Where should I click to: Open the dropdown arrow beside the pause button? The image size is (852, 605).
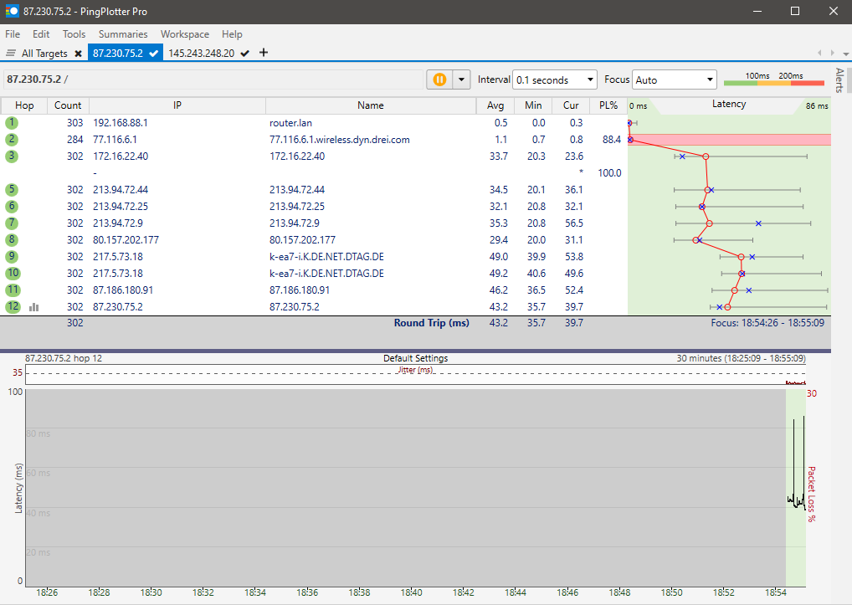(x=461, y=79)
